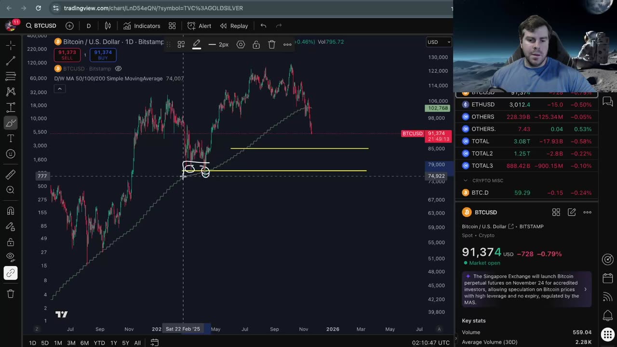Open drawing settings hexagon icon
The image size is (617, 347).
[241, 44]
